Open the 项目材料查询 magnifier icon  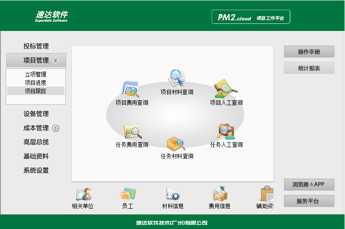coord(177,78)
